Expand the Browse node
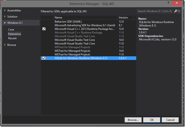Image resolution: width=185 pixels, height=127 pixels. coord(5,45)
